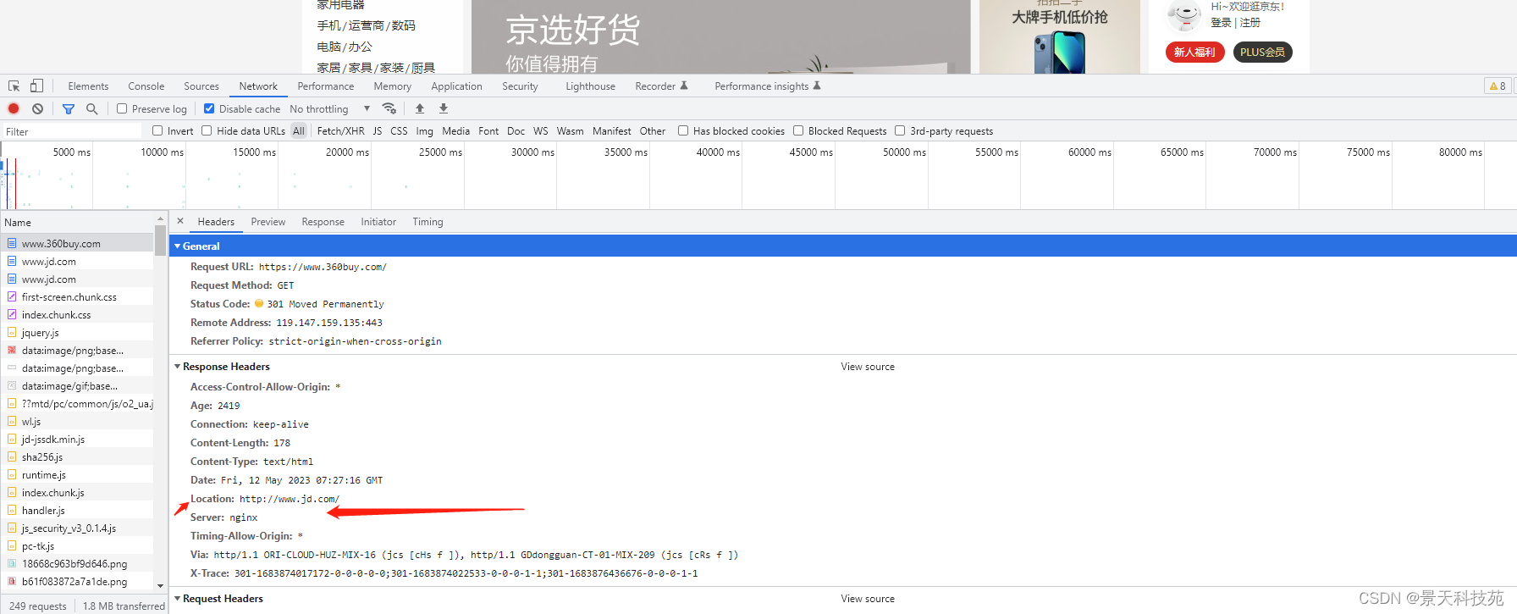Enable 3rd-party requests filter
The image size is (1517, 614).
(900, 131)
